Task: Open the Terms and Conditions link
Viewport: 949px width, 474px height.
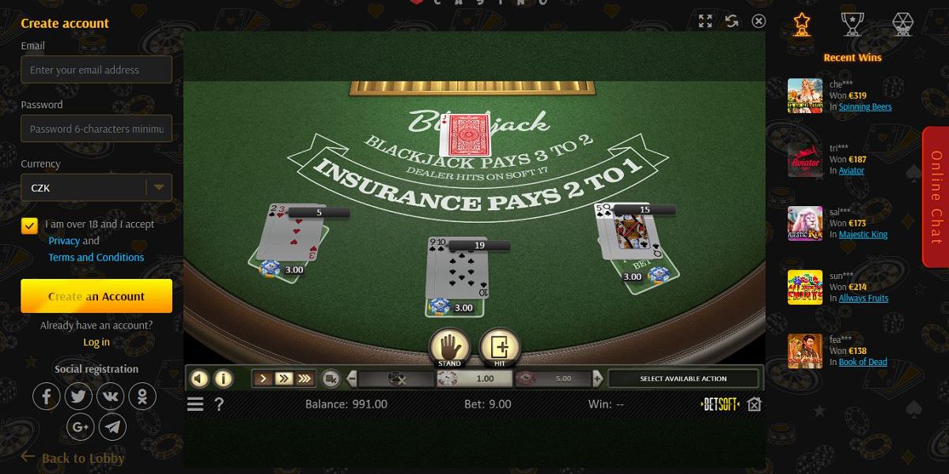Action: tap(96, 258)
